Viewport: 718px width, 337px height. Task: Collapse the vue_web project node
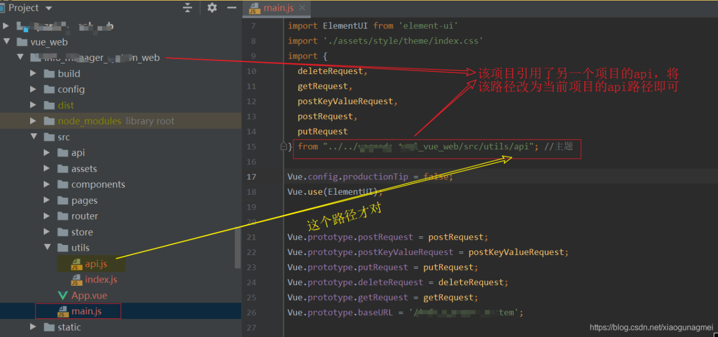point(6,41)
